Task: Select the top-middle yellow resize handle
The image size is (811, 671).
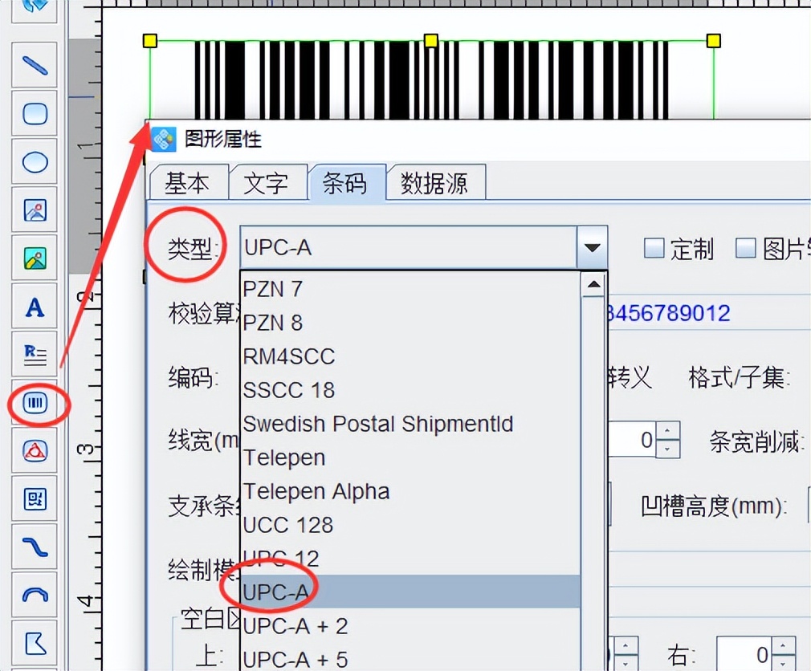Action: click(431, 41)
